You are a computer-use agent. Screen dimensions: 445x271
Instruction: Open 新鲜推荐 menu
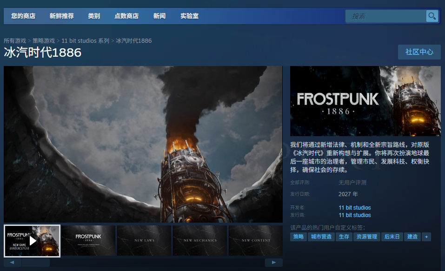(x=61, y=16)
